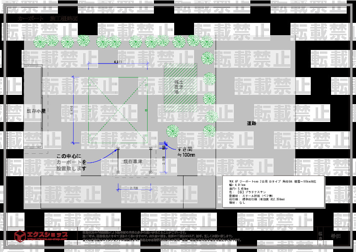Click the 道路 road label
Screen dimensions: 356x252
[252, 124]
